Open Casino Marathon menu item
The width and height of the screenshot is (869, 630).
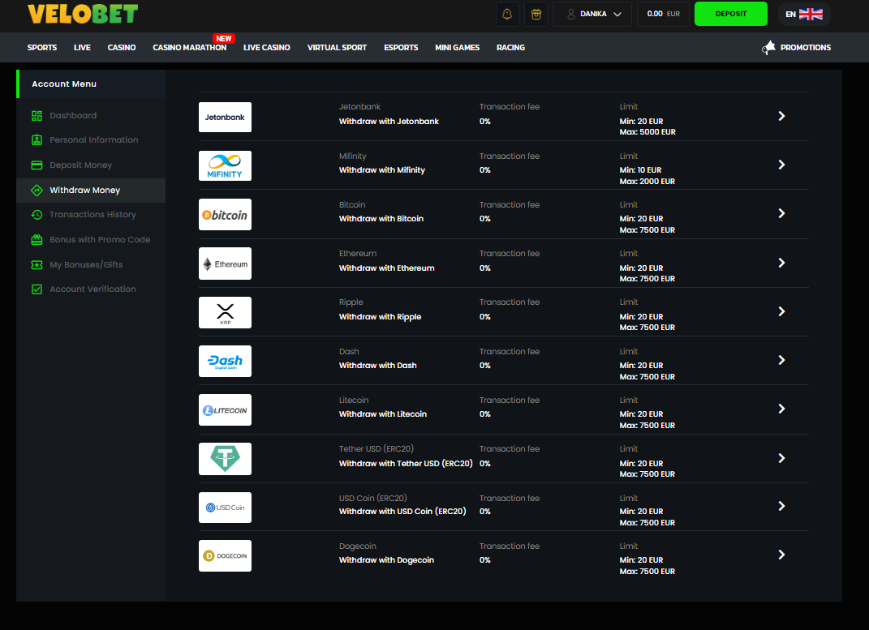pos(189,48)
